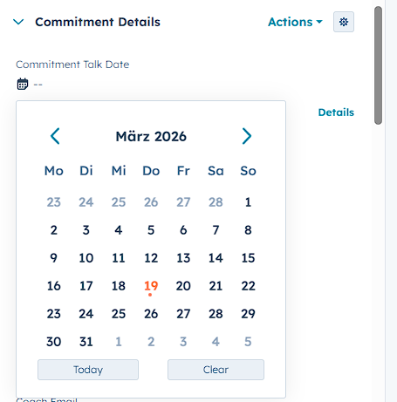Viewport: 397px width, 402px height.
Task: Select March 27 in the calendar
Action: click(x=183, y=314)
